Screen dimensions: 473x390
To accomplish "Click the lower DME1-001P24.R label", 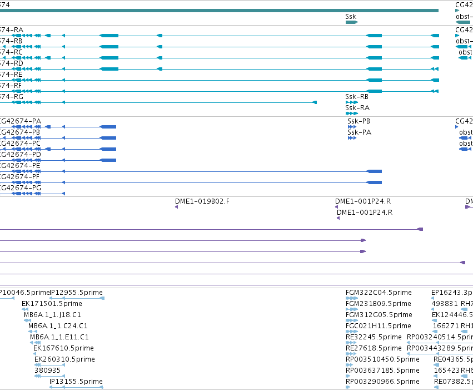I will [365, 213].
